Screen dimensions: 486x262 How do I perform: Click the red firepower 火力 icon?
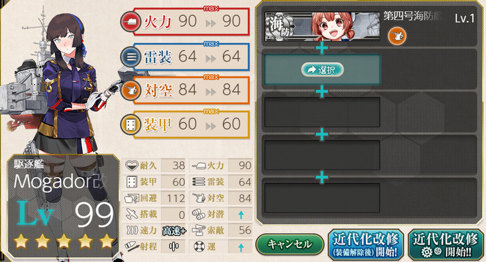(131, 22)
